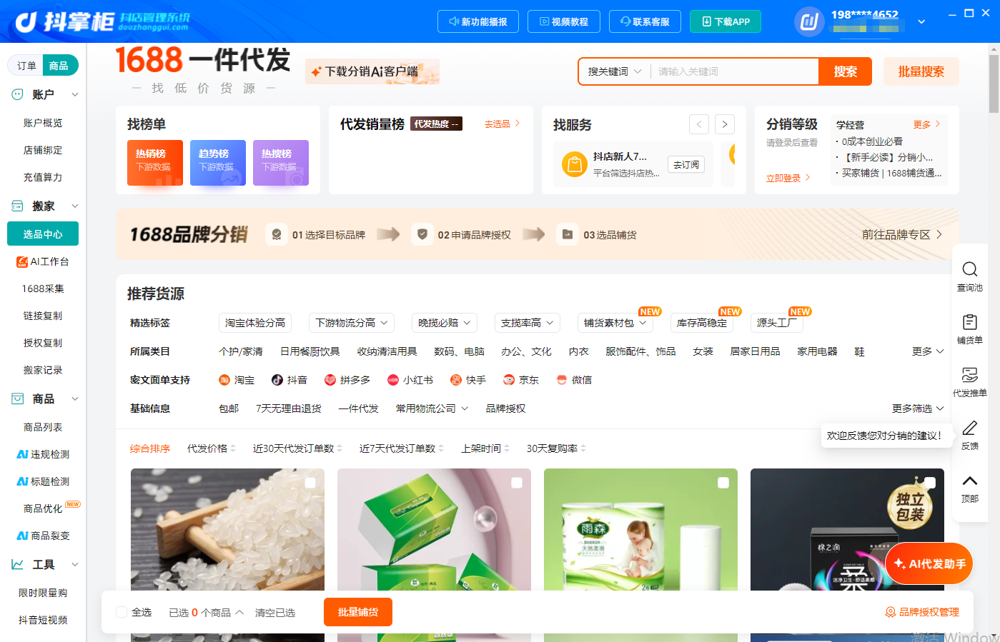Click the vertical scrollbar thumb
Viewport: 1000px width, 642px height.
994,83
